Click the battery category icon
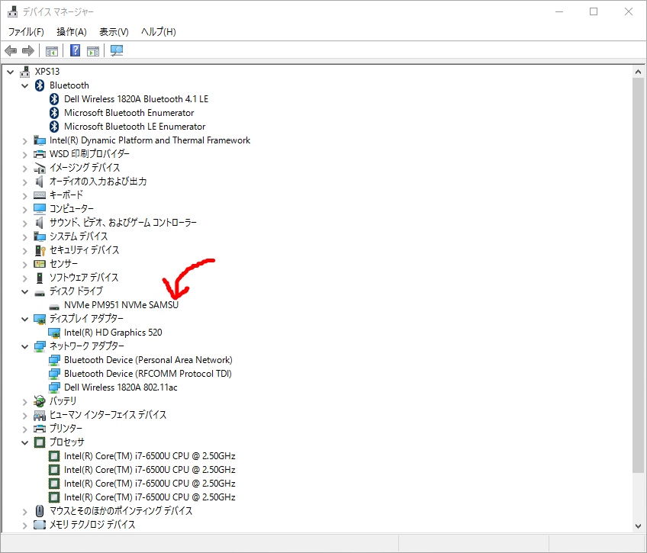This screenshot has width=647, height=553. [x=40, y=401]
